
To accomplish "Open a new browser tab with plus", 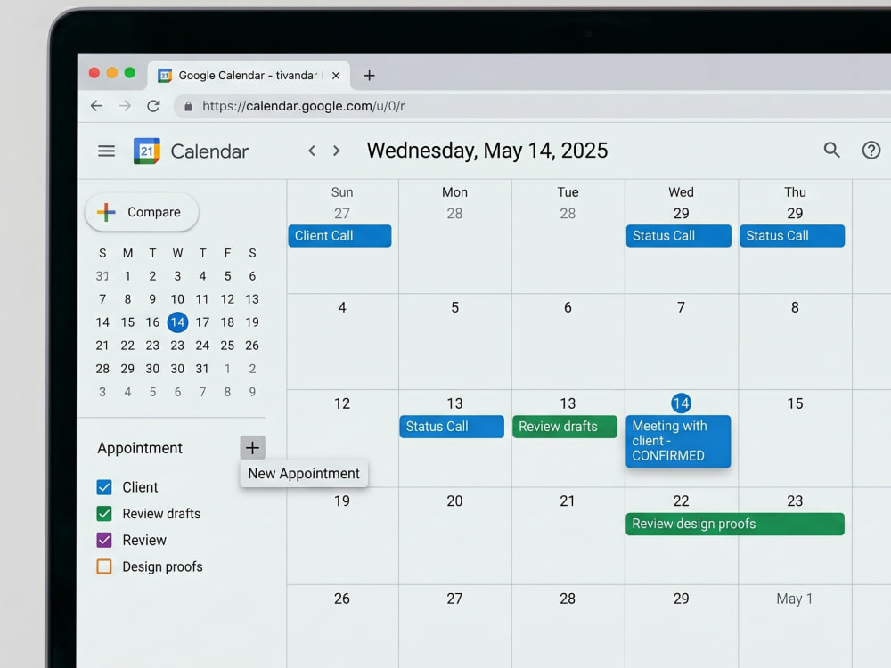I will click(370, 76).
